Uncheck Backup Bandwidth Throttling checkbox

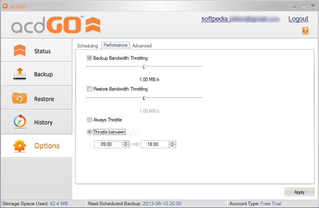[89, 58]
